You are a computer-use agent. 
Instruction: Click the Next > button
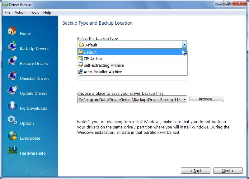228,171
